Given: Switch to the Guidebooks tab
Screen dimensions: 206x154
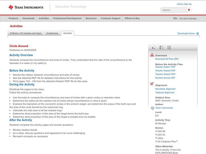Looking at the screenshot, I should tap(52, 33).
